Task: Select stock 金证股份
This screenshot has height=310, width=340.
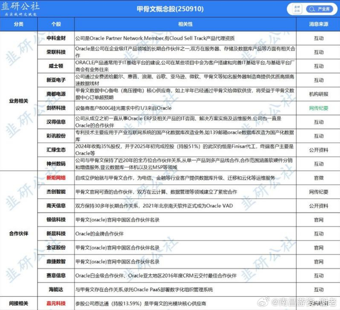Action: (56, 247)
